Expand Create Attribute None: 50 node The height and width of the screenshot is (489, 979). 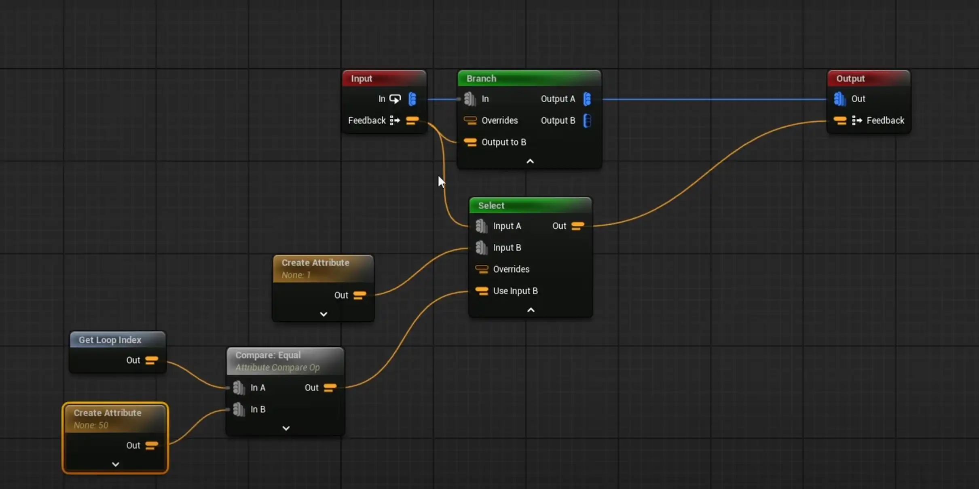point(115,464)
